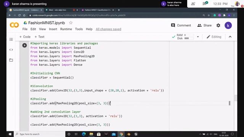Image resolution: width=244 pixels, height=137 pixels.
Task: Open Editing mode selector
Action: pyautogui.click(x=214, y=37)
